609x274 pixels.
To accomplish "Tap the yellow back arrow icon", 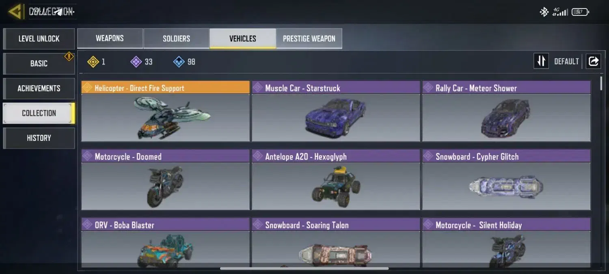I will pyautogui.click(x=15, y=11).
